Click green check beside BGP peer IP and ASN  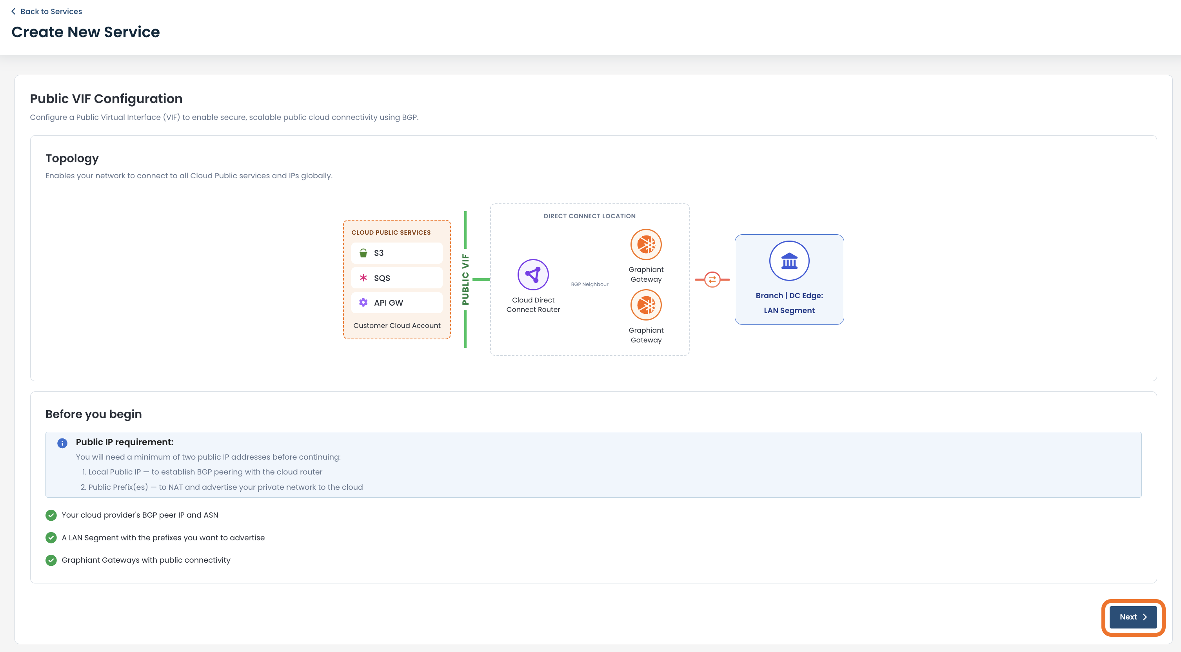click(x=51, y=515)
